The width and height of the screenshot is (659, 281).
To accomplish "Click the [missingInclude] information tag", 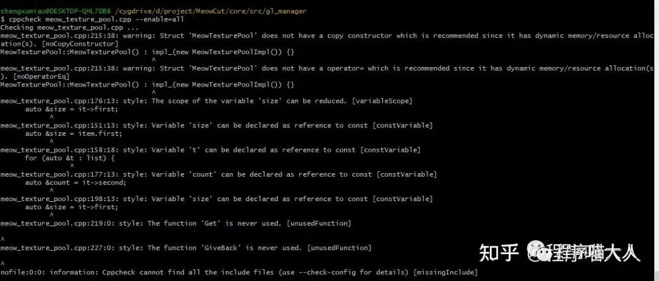I will coord(444,272).
